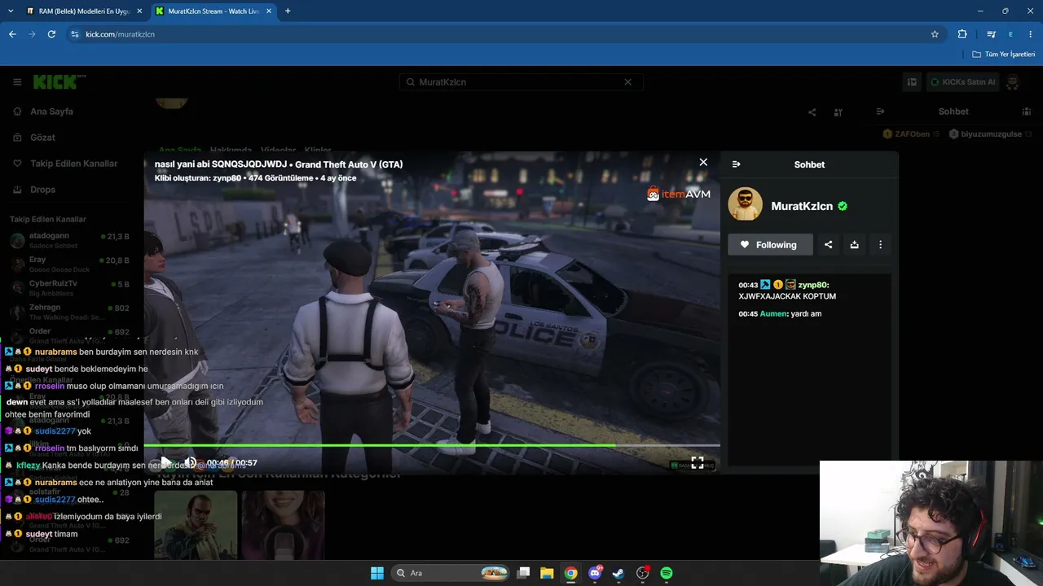Mute the clip's volume
The width and height of the screenshot is (1043, 586).
(189, 462)
